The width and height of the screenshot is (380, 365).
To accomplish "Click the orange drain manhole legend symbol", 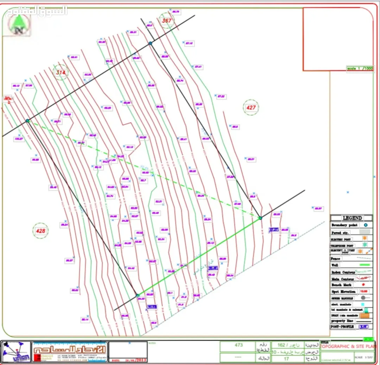I will click(x=365, y=315).
